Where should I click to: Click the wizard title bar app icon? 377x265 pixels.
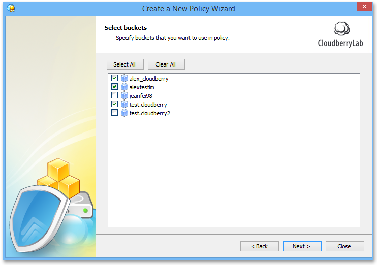[x=11, y=8]
